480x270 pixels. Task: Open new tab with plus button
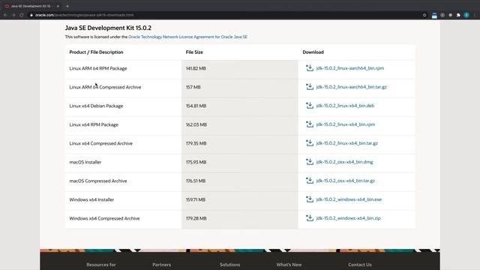click(67, 6)
